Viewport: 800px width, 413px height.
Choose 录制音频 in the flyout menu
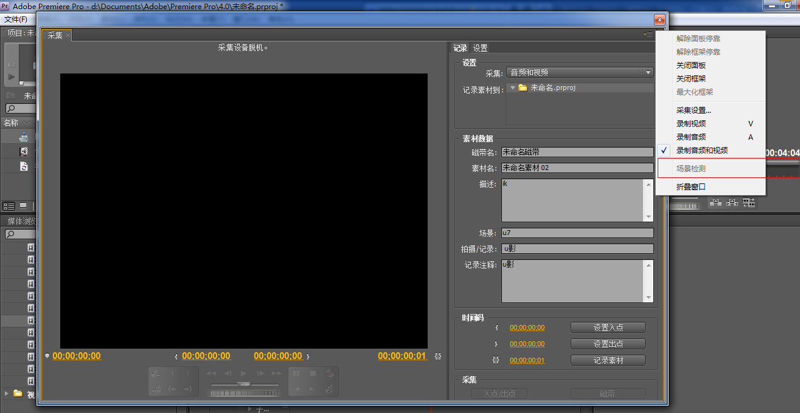[x=691, y=137]
